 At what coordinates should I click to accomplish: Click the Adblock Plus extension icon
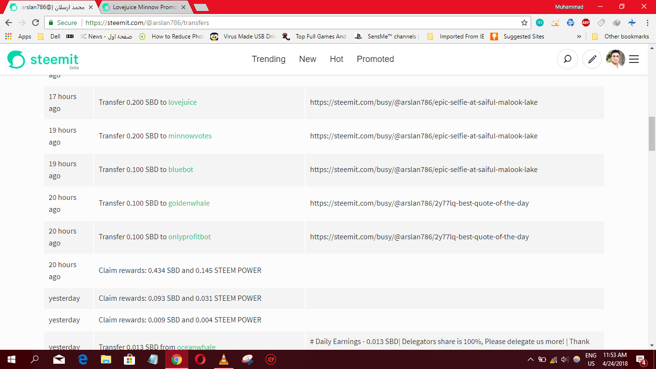tap(585, 23)
